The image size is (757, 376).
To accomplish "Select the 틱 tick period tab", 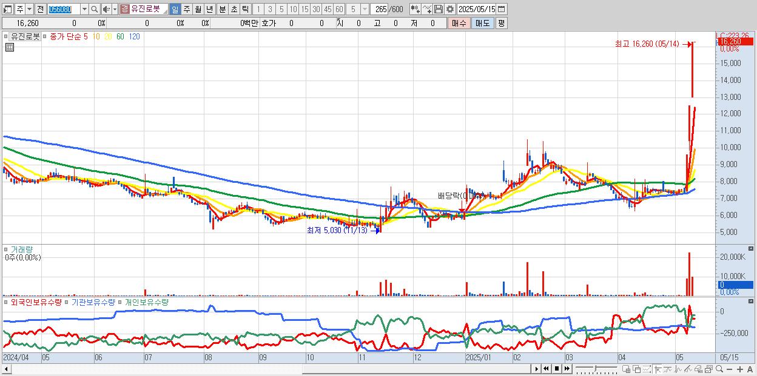I will pyautogui.click(x=245, y=9).
